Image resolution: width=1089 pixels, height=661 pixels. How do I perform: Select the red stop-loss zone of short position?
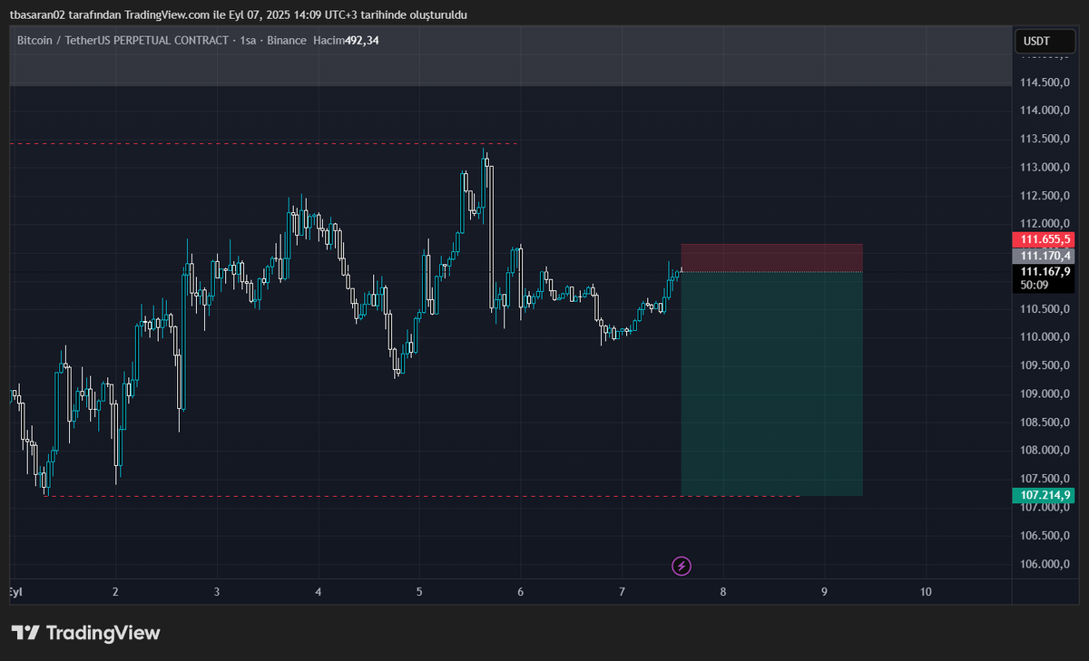click(771, 258)
